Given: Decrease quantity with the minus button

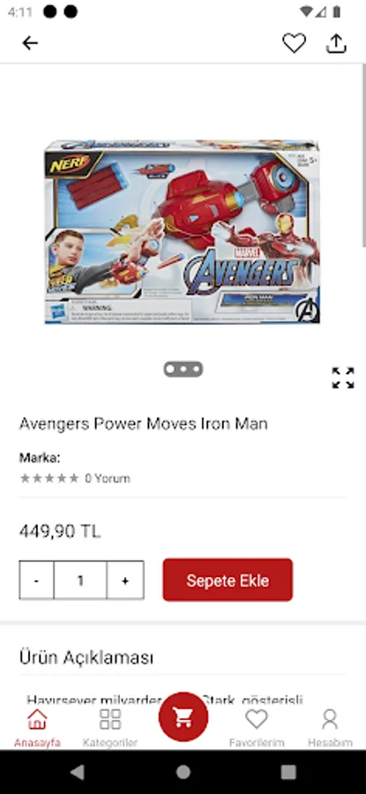Looking at the screenshot, I should coord(36,581).
